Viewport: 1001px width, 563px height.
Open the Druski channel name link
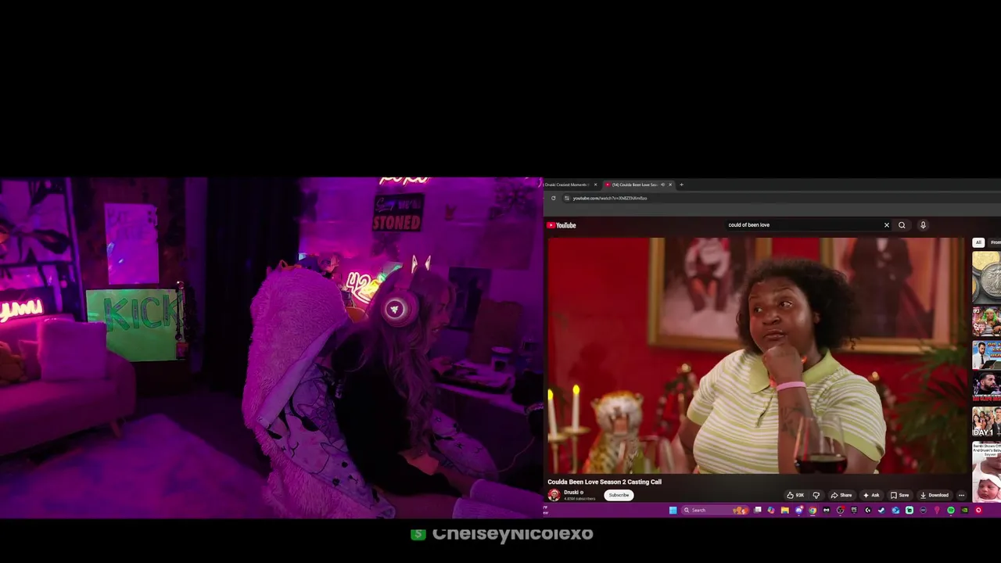pyautogui.click(x=571, y=493)
